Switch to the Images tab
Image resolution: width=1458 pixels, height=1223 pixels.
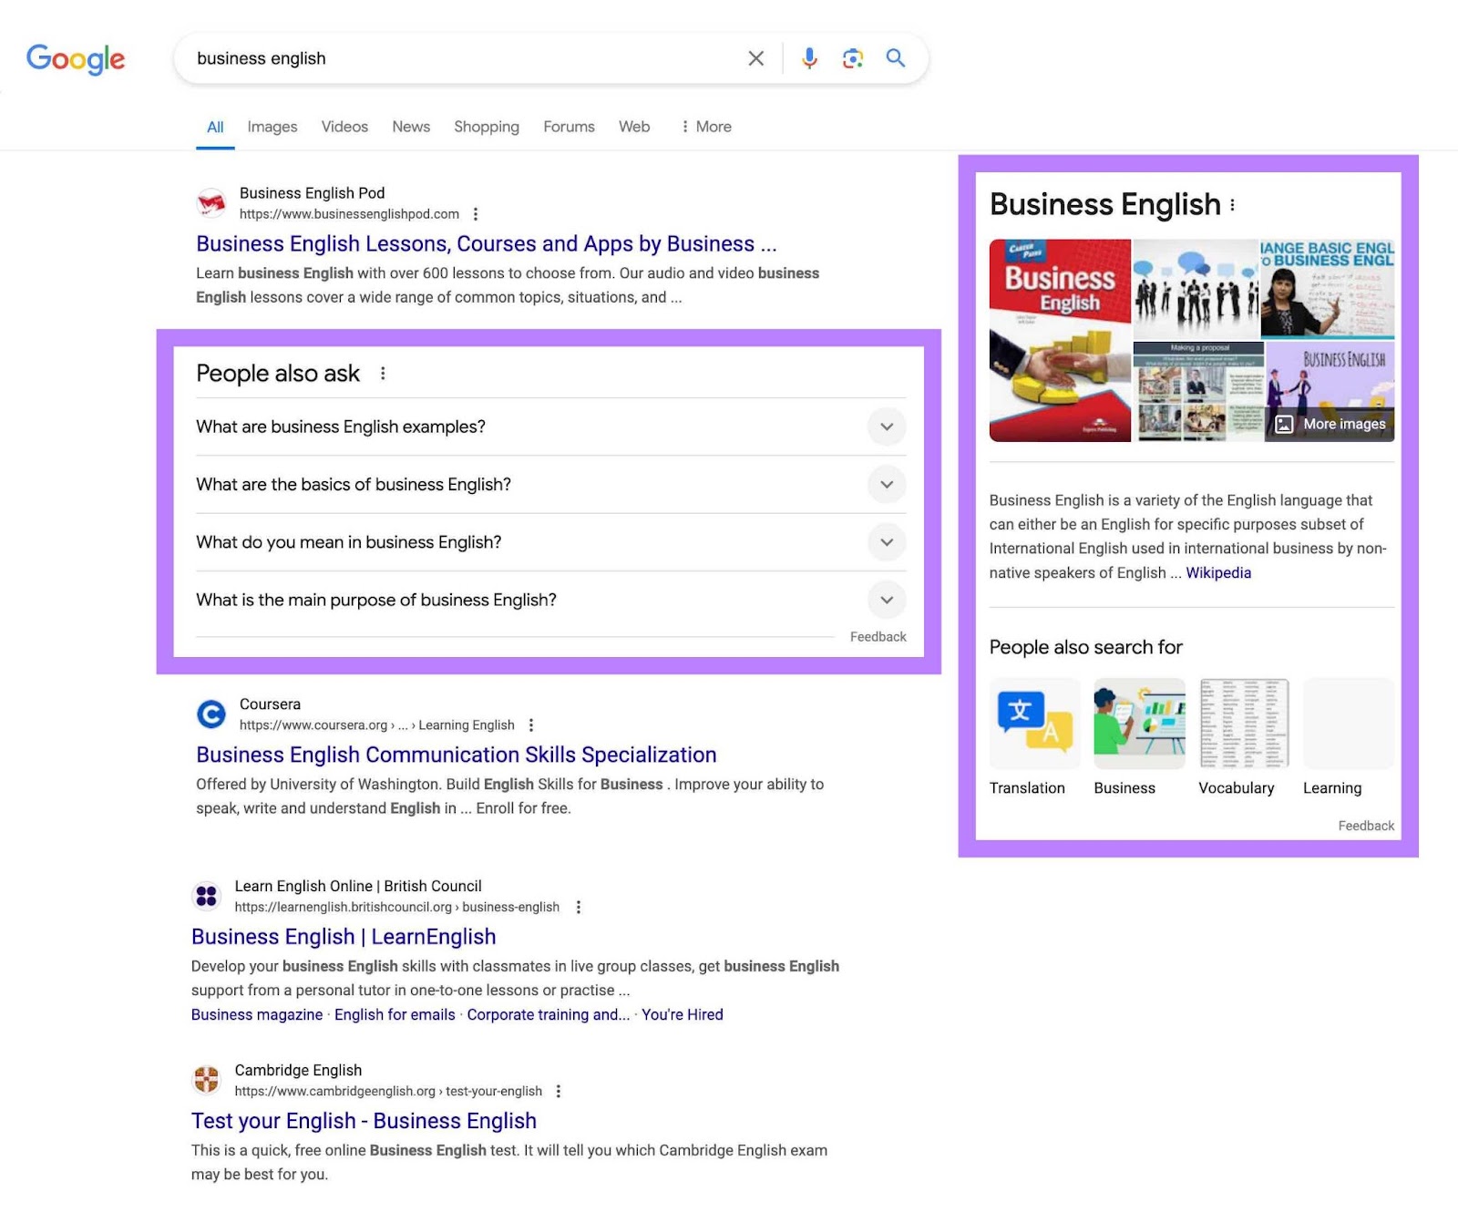click(x=271, y=127)
